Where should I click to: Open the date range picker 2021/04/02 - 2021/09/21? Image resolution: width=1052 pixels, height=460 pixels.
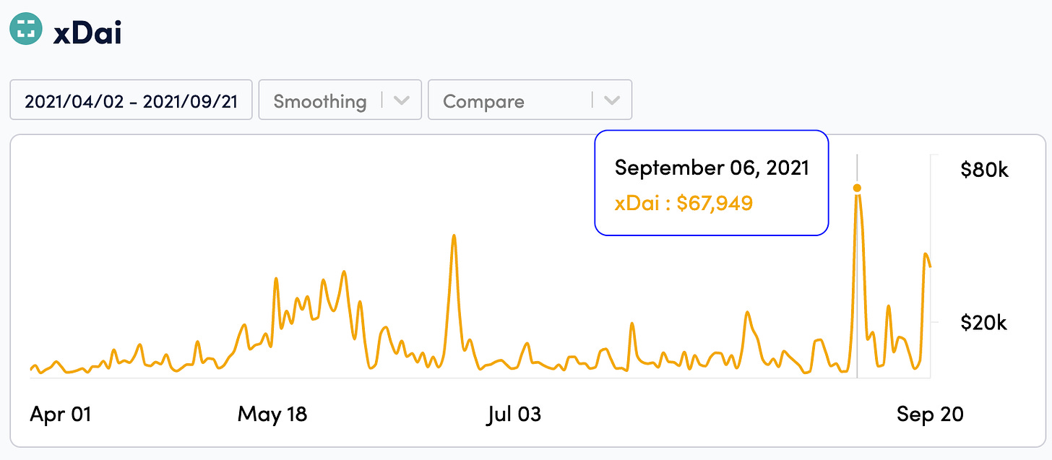(131, 100)
